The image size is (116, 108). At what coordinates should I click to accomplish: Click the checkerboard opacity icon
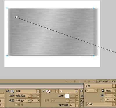pos(81,91)
